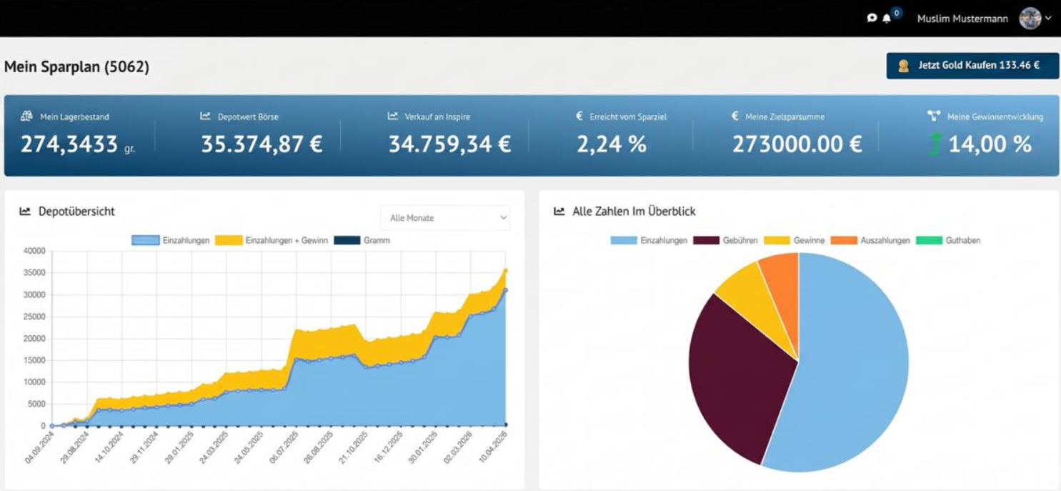This screenshot has width=1061, height=491.
Task: Click the chart icon beside Alle Zahlen Im Überblick
Action: [x=559, y=211]
